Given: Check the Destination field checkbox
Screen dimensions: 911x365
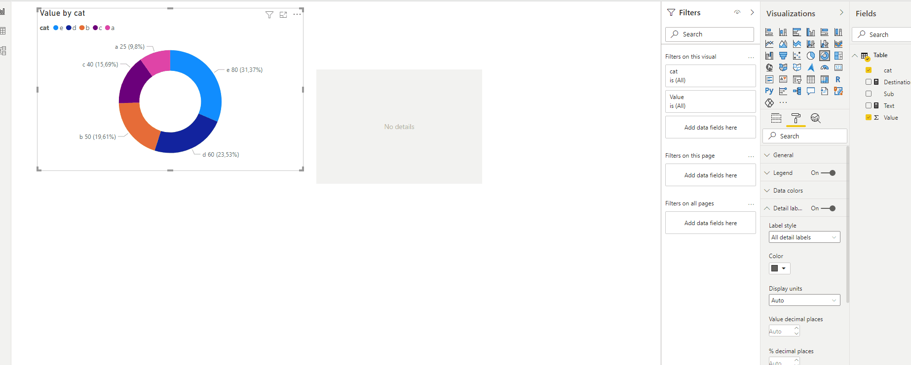Looking at the screenshot, I should [x=869, y=82].
